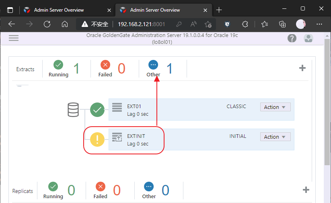Expand the EXT01 Action dropdown
The width and height of the screenshot is (331, 203).
pyautogui.click(x=275, y=107)
